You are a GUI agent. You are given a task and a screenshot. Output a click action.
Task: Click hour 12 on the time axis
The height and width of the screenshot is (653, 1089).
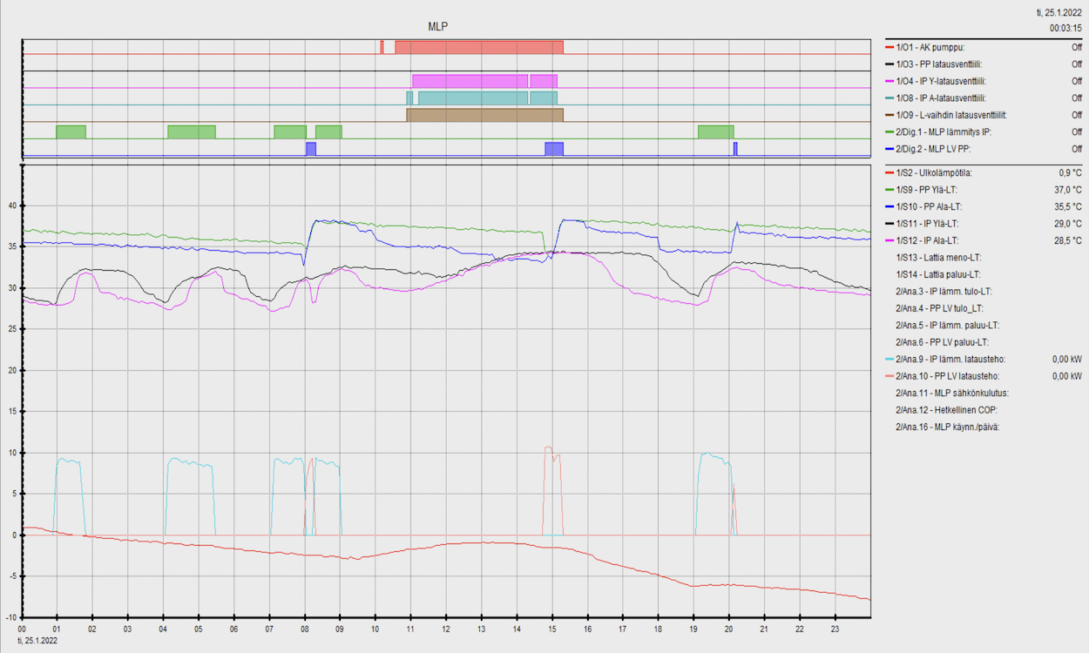pyautogui.click(x=446, y=628)
